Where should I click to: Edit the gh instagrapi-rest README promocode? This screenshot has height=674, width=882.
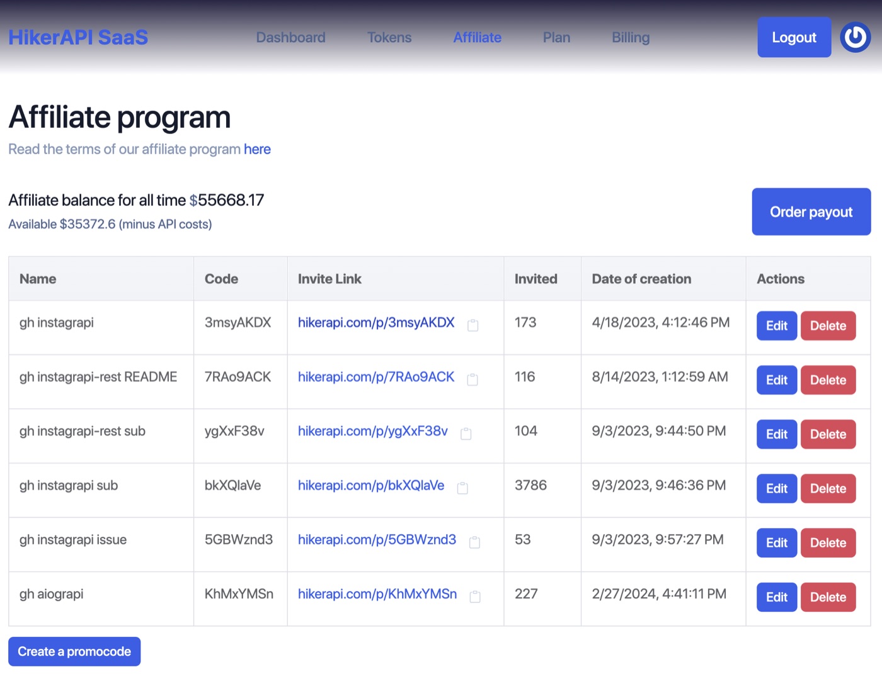(x=777, y=379)
